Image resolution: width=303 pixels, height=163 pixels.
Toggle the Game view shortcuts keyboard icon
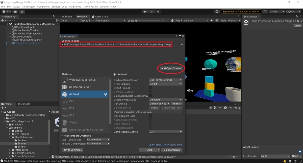click(217, 21)
